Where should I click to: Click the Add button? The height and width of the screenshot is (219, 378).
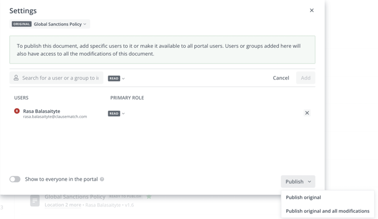click(x=305, y=78)
